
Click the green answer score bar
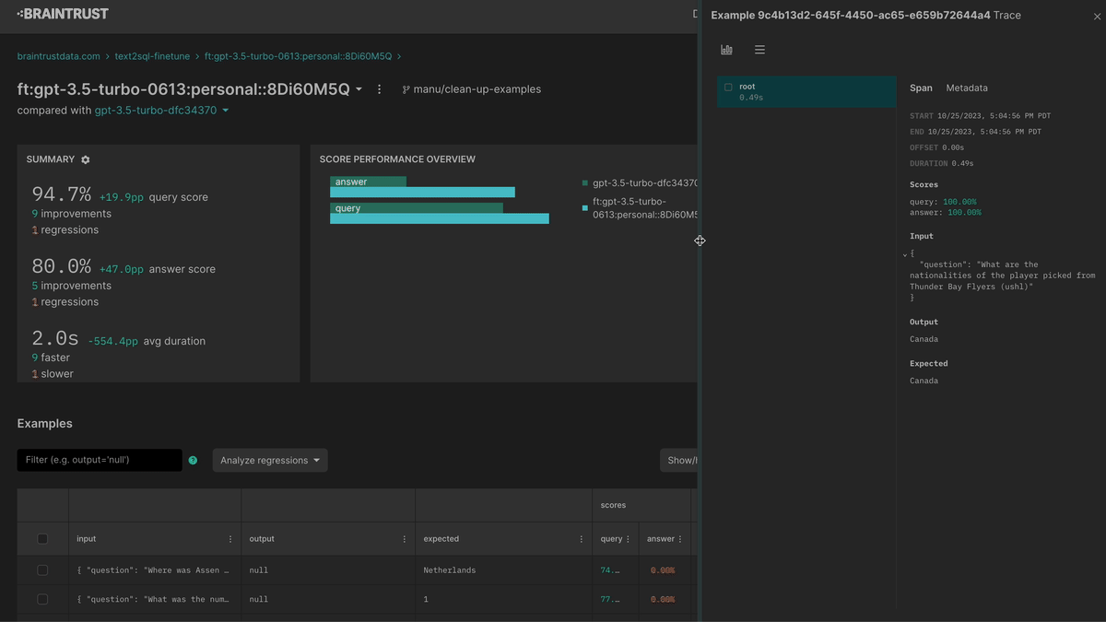[x=368, y=182]
